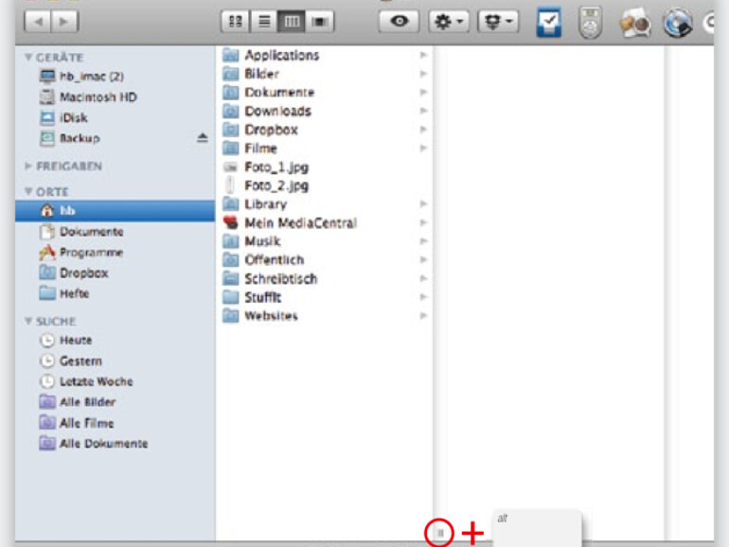Select the Alle Bilder saved search
The width and height of the screenshot is (729, 547).
pos(115,402)
